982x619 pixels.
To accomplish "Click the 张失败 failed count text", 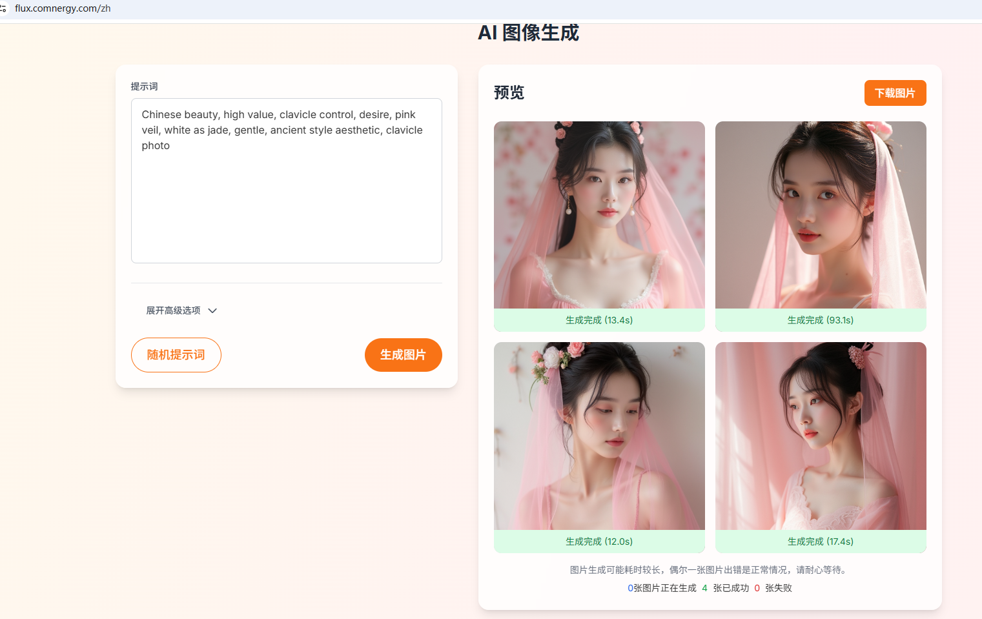I will [x=778, y=588].
